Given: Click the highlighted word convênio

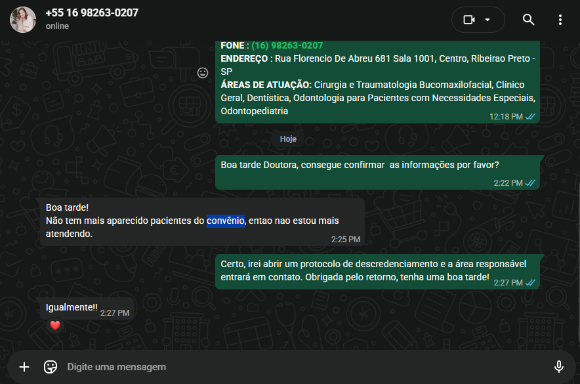Looking at the screenshot, I should click(x=226, y=221).
